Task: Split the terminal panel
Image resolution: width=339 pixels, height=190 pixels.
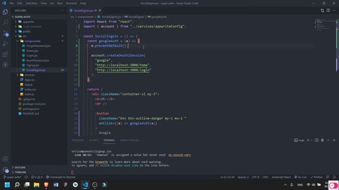Action: click(317, 140)
